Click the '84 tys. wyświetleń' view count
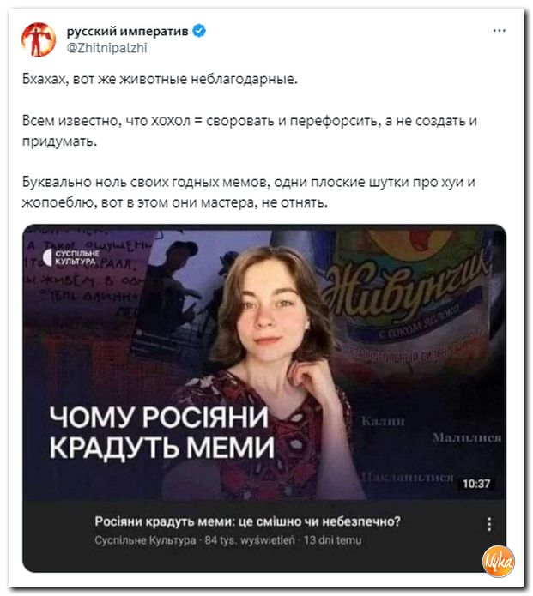This screenshot has width=533, height=596. click(250, 540)
